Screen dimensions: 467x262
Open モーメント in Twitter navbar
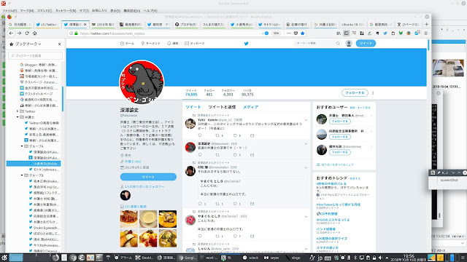[151, 44]
